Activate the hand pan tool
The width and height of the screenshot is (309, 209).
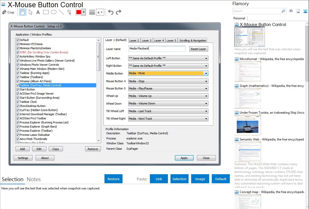tap(23, 12)
